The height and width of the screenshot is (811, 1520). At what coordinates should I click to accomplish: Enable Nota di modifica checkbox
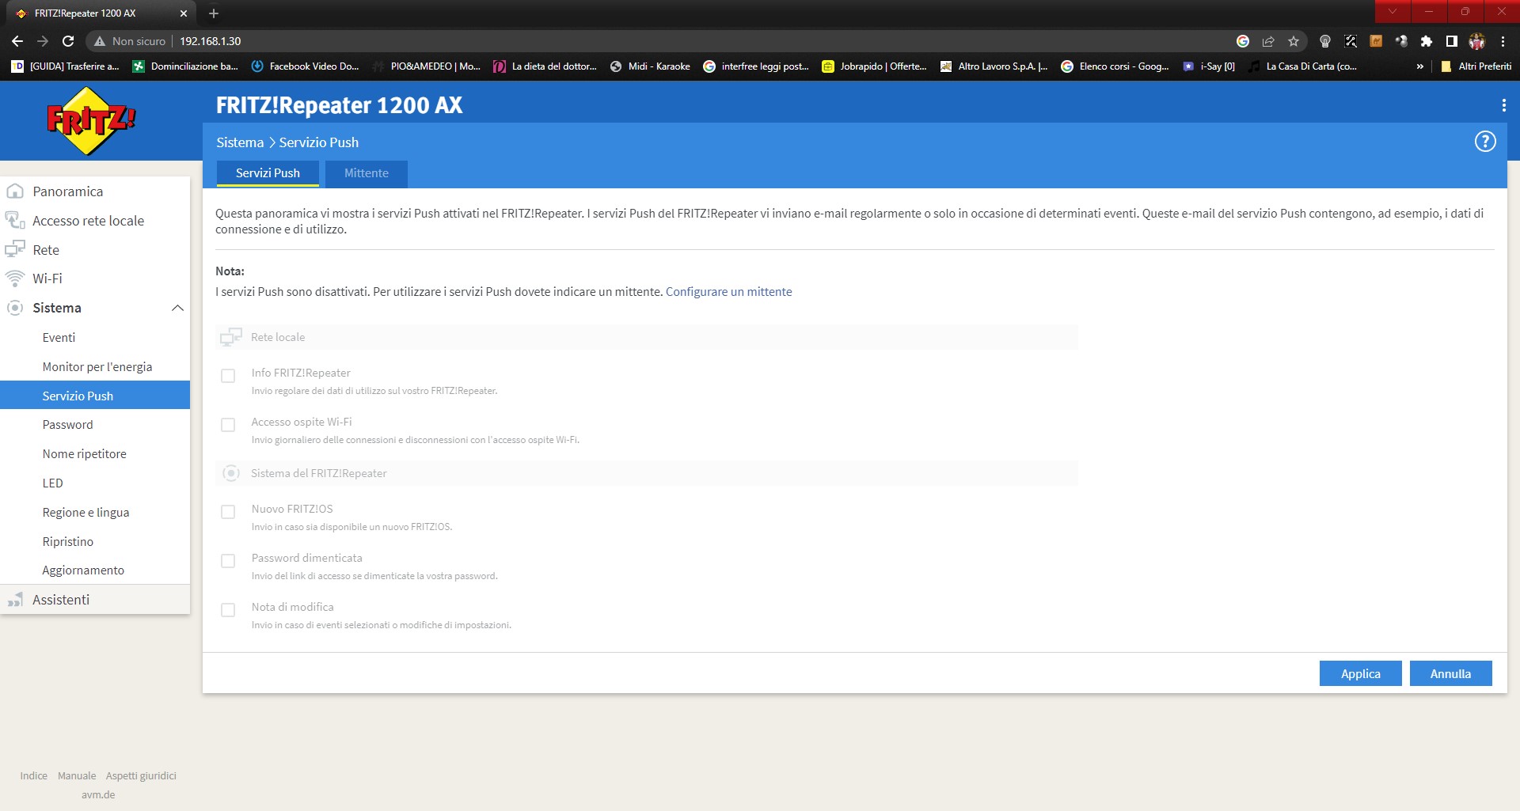(228, 610)
